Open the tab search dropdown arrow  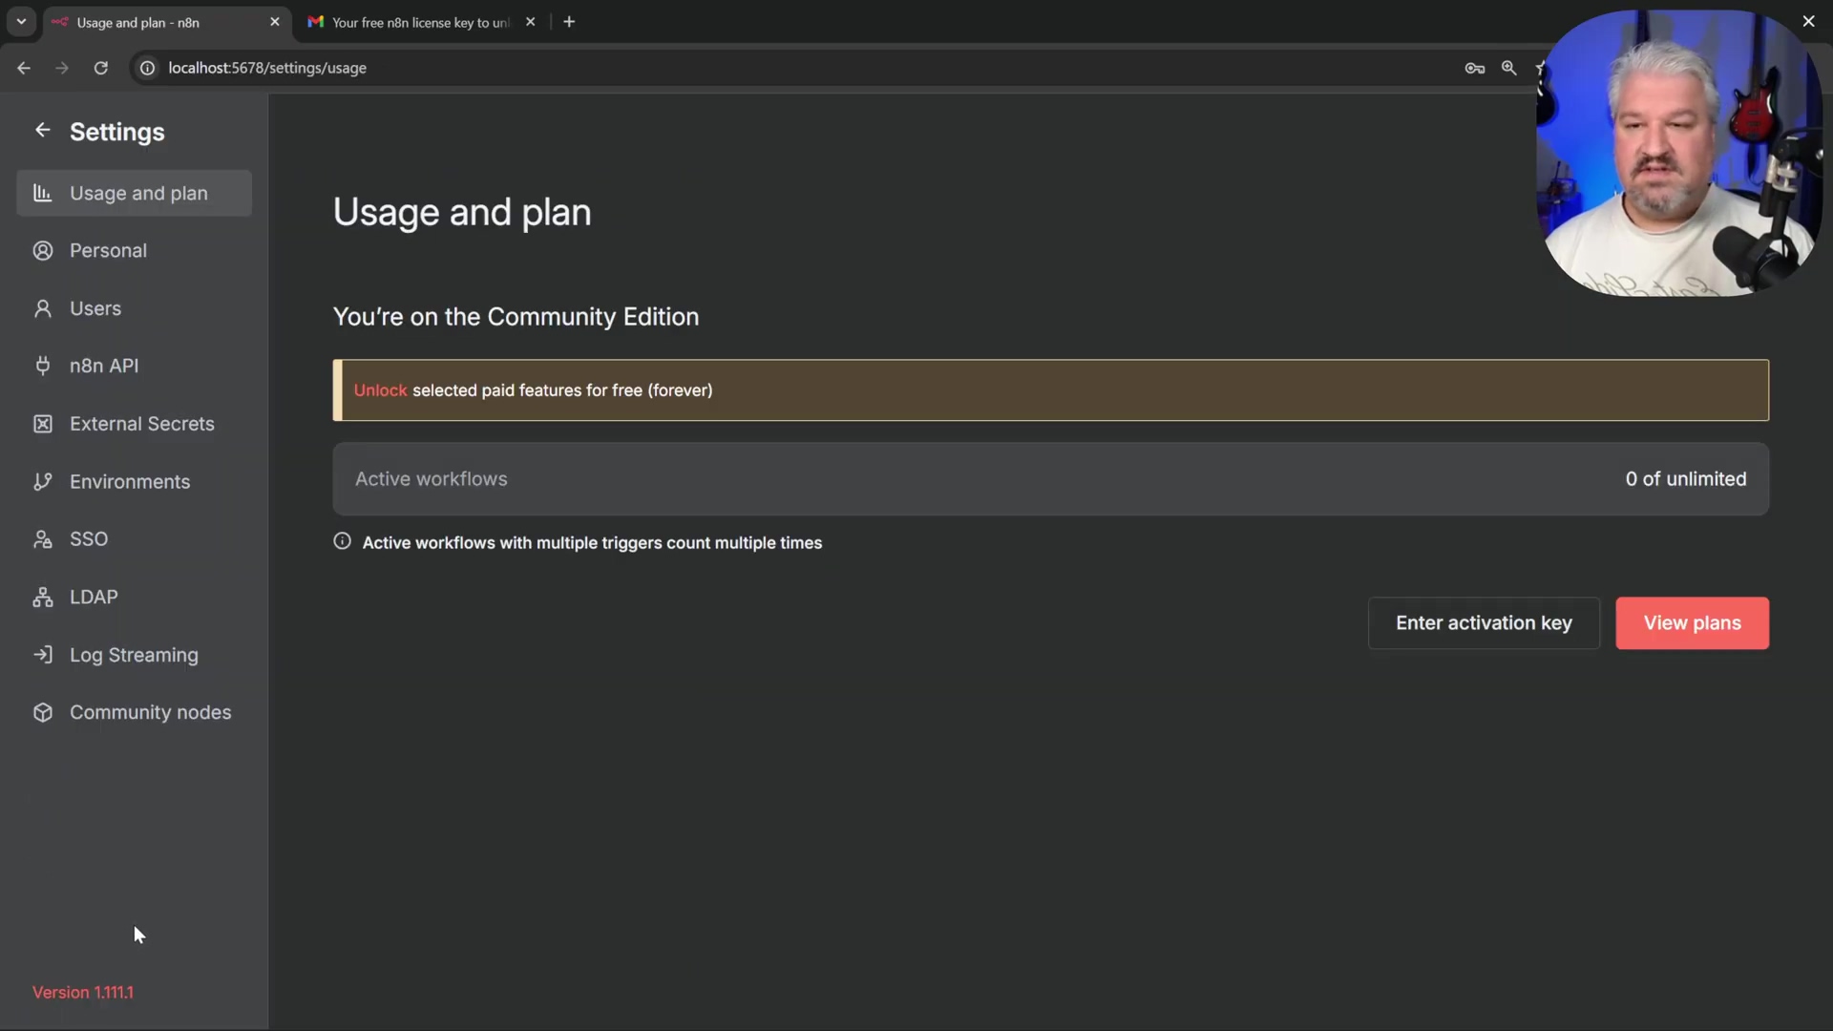(x=21, y=22)
